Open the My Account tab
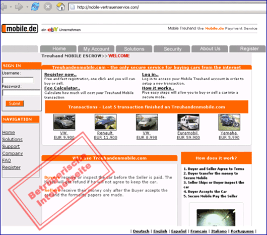Screen dimensions: 267x235 point(96,49)
